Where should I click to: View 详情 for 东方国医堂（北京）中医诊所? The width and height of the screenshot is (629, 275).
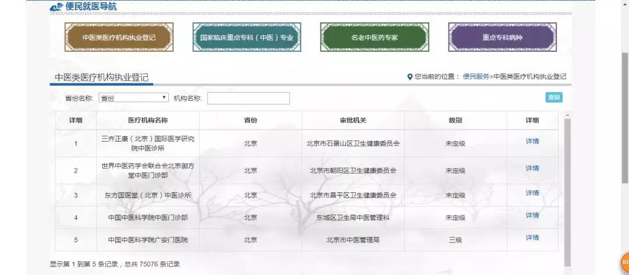click(532, 193)
